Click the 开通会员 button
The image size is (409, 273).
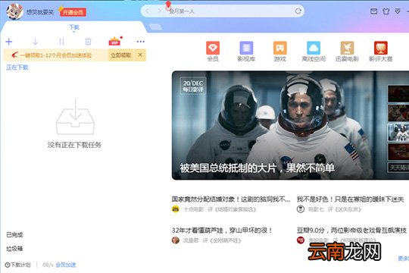pos(73,12)
